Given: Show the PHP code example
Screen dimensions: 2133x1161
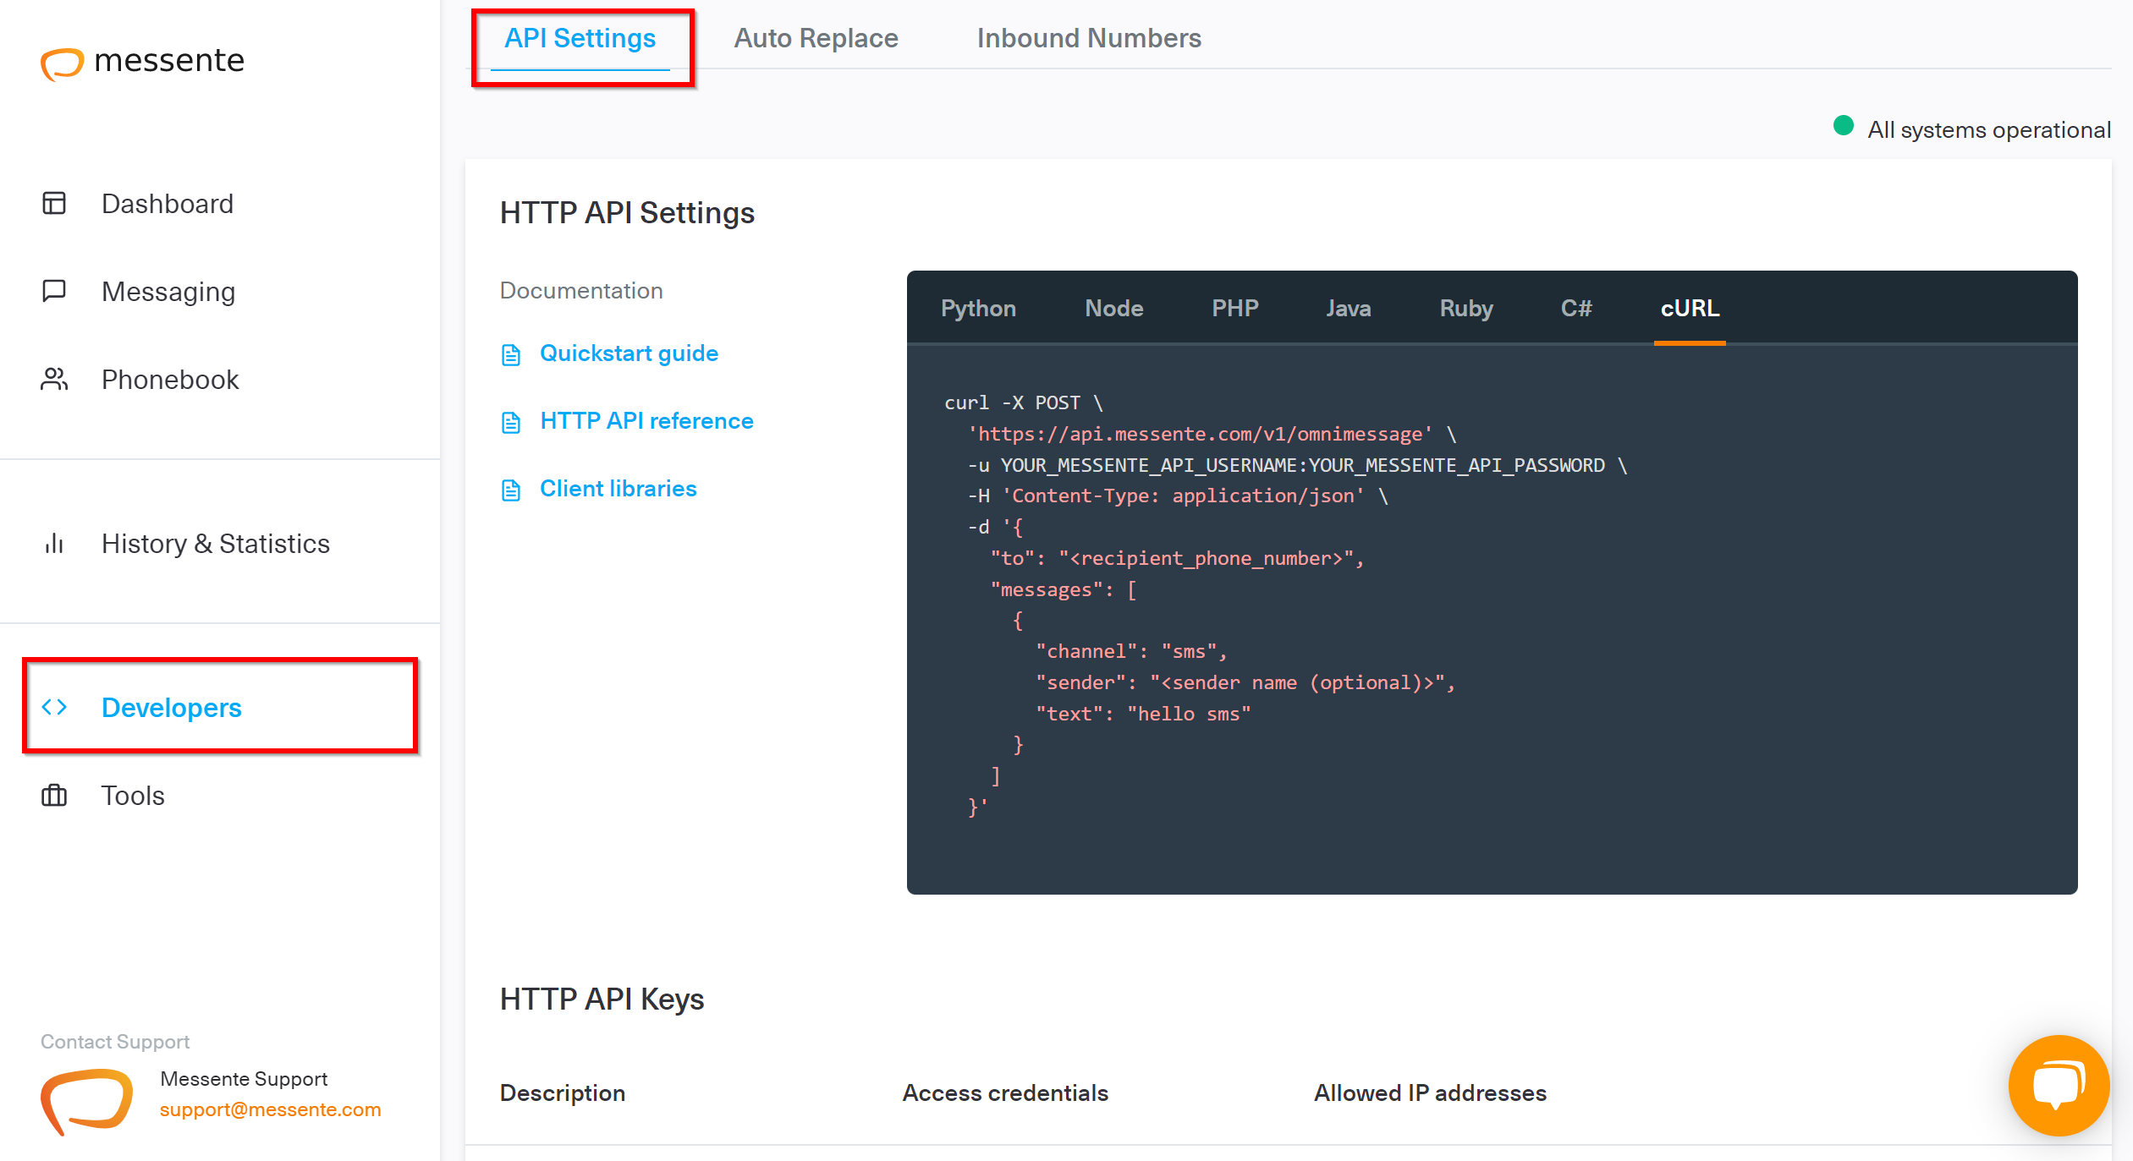Looking at the screenshot, I should click(1234, 309).
